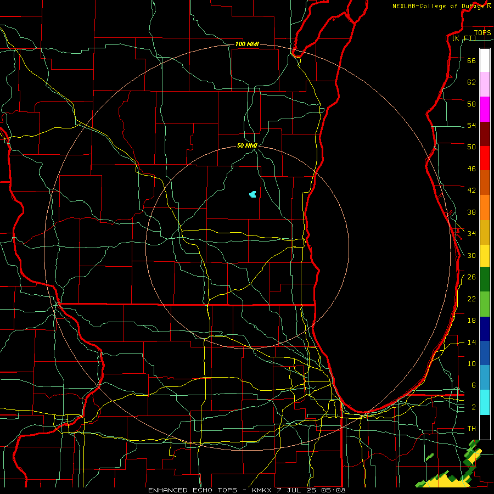The image size is (494, 494).
Task: Click the 54 legend value
Action: (471, 125)
